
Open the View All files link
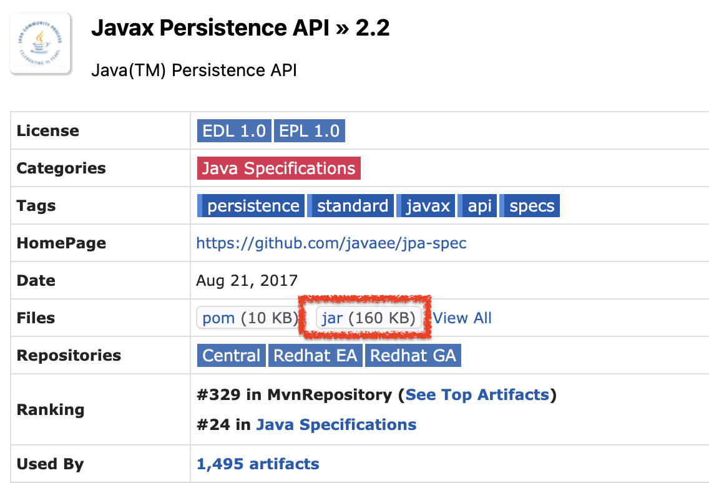[x=462, y=318]
